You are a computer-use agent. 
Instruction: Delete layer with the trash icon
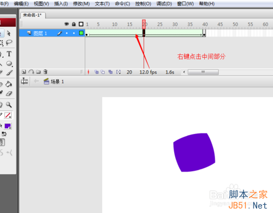pos(45,72)
